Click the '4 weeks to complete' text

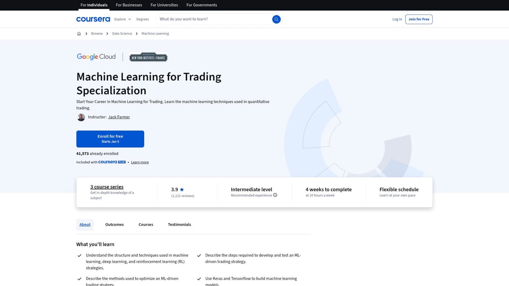pos(329,189)
